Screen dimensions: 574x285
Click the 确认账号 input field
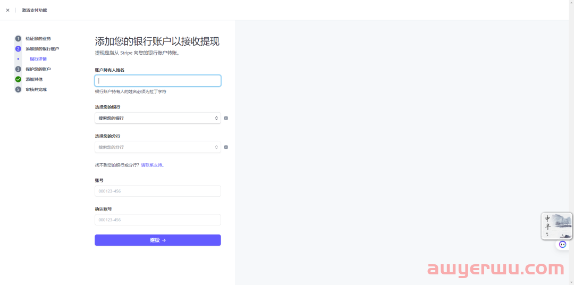158,220
